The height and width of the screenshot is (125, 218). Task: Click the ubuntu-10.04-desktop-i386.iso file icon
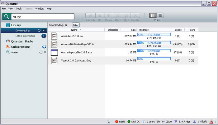(x=54, y=44)
